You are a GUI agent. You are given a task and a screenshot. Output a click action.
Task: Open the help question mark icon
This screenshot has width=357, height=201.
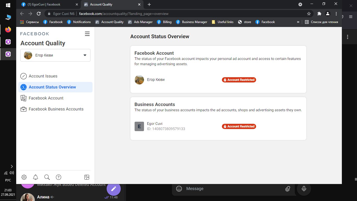pos(59,177)
